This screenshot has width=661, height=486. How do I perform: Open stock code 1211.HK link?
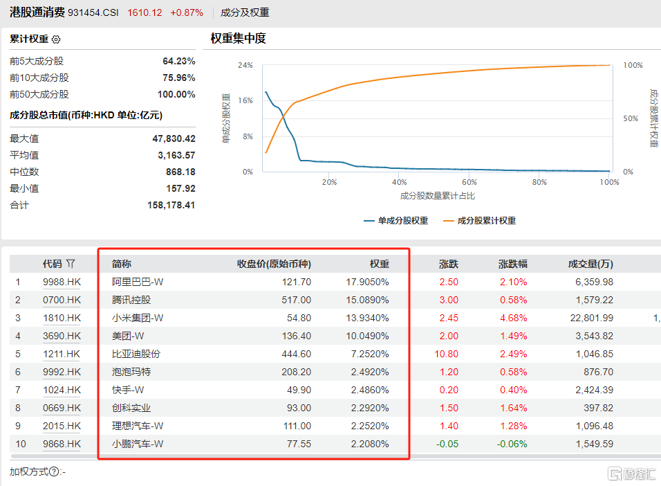click(61, 354)
